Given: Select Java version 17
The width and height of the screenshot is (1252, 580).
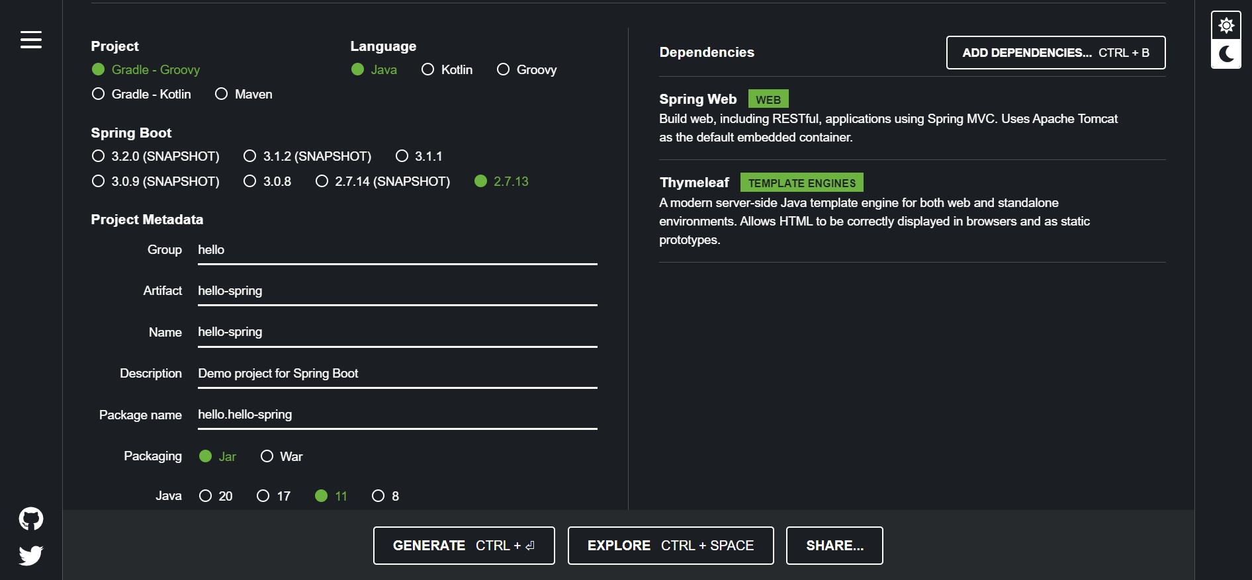Looking at the screenshot, I should [x=274, y=496].
